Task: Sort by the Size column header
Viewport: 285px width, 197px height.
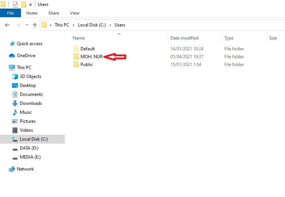Action: point(273,38)
